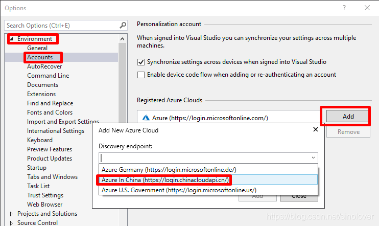379x226 pixels.
Task: Click the tree scrollbar up arrow
Action: click(122, 39)
